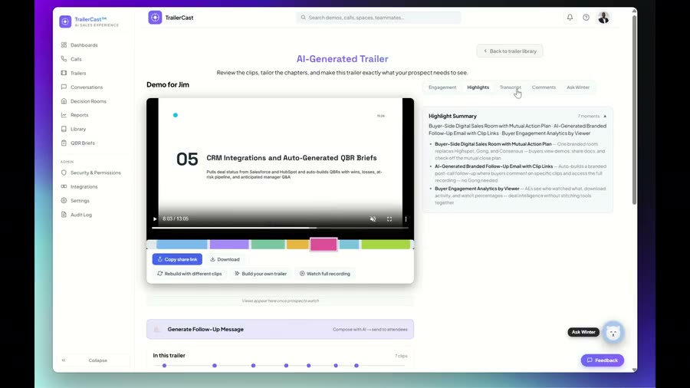Toggle fullscreen on the video player
This screenshot has height=388, width=690.
tap(389, 219)
